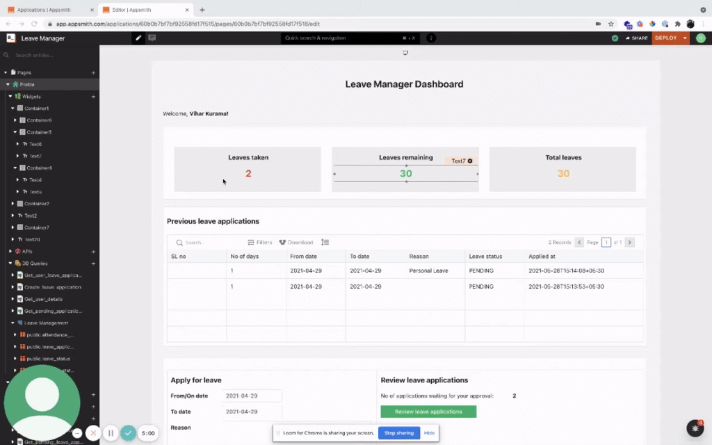The height and width of the screenshot is (445, 712).
Task: Open the From/On date picker field
Action: coord(252,396)
